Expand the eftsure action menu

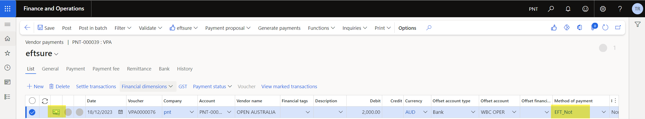(x=184, y=28)
